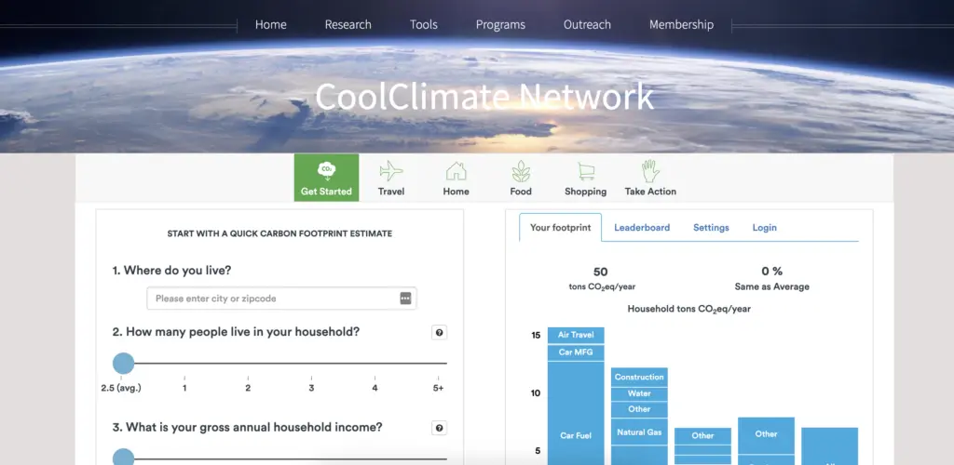This screenshot has height=465, width=954.
Task: Open the Travel airplane section
Action: 391,178
